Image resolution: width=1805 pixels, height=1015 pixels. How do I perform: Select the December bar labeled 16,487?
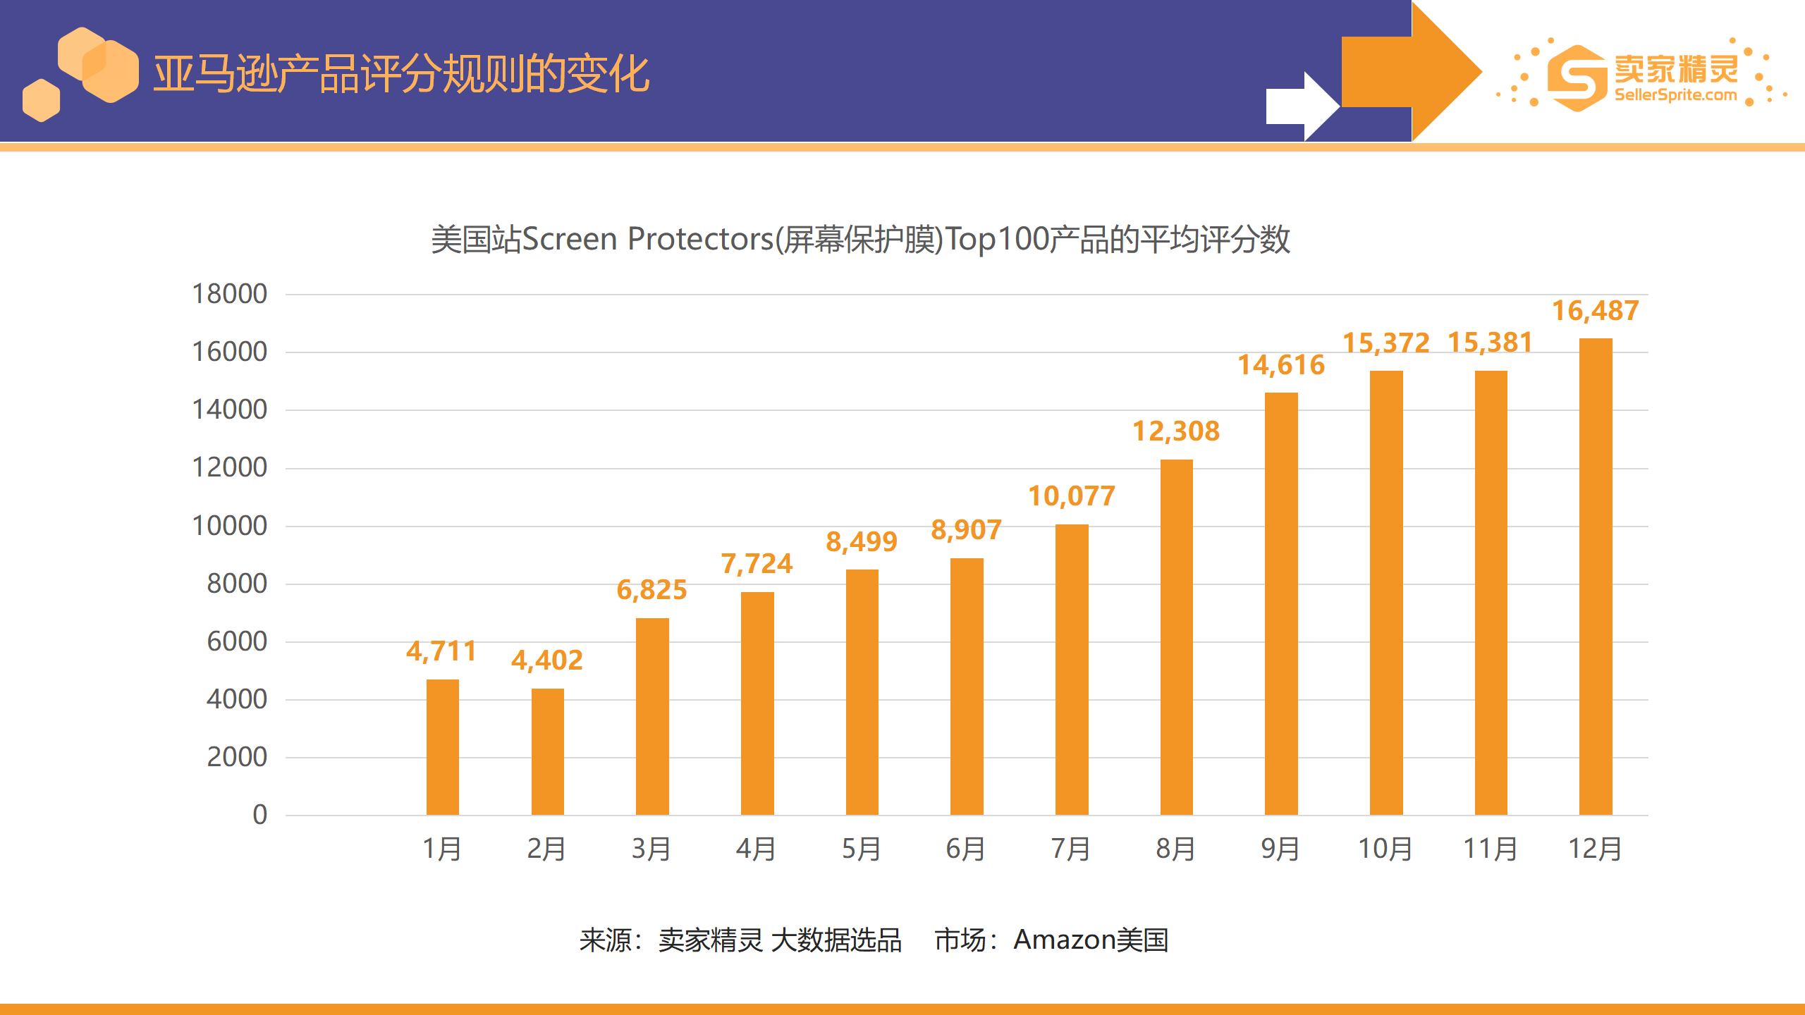click(1596, 577)
